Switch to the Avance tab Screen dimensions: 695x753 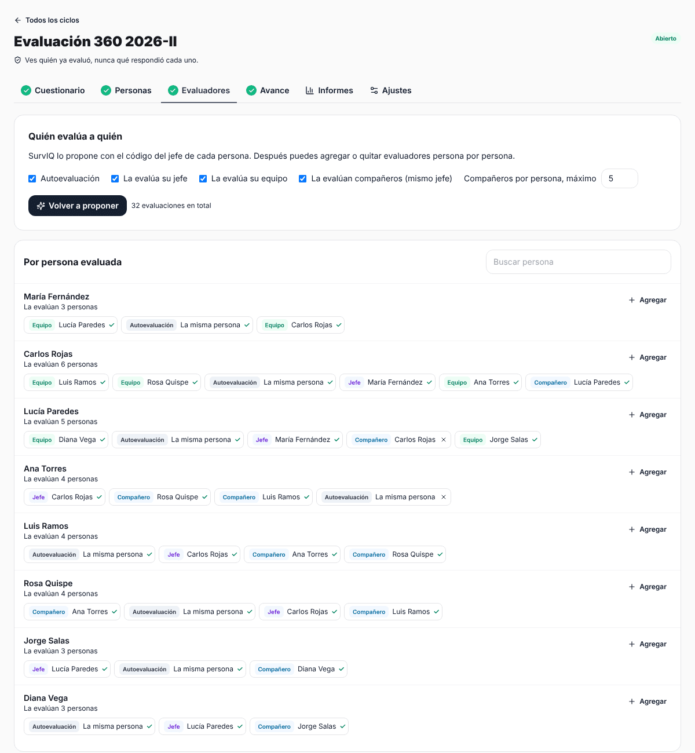point(268,90)
